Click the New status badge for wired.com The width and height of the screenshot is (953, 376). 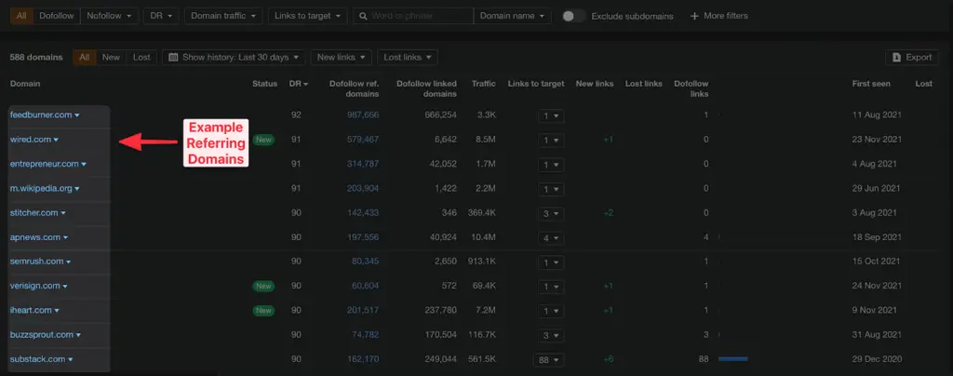[x=263, y=140]
